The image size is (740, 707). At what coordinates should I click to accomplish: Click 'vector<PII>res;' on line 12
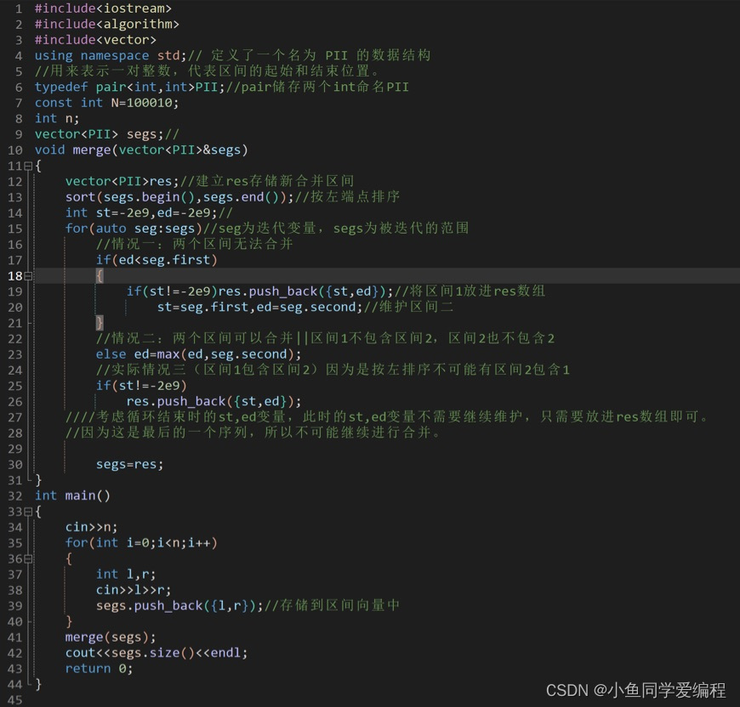(x=122, y=182)
